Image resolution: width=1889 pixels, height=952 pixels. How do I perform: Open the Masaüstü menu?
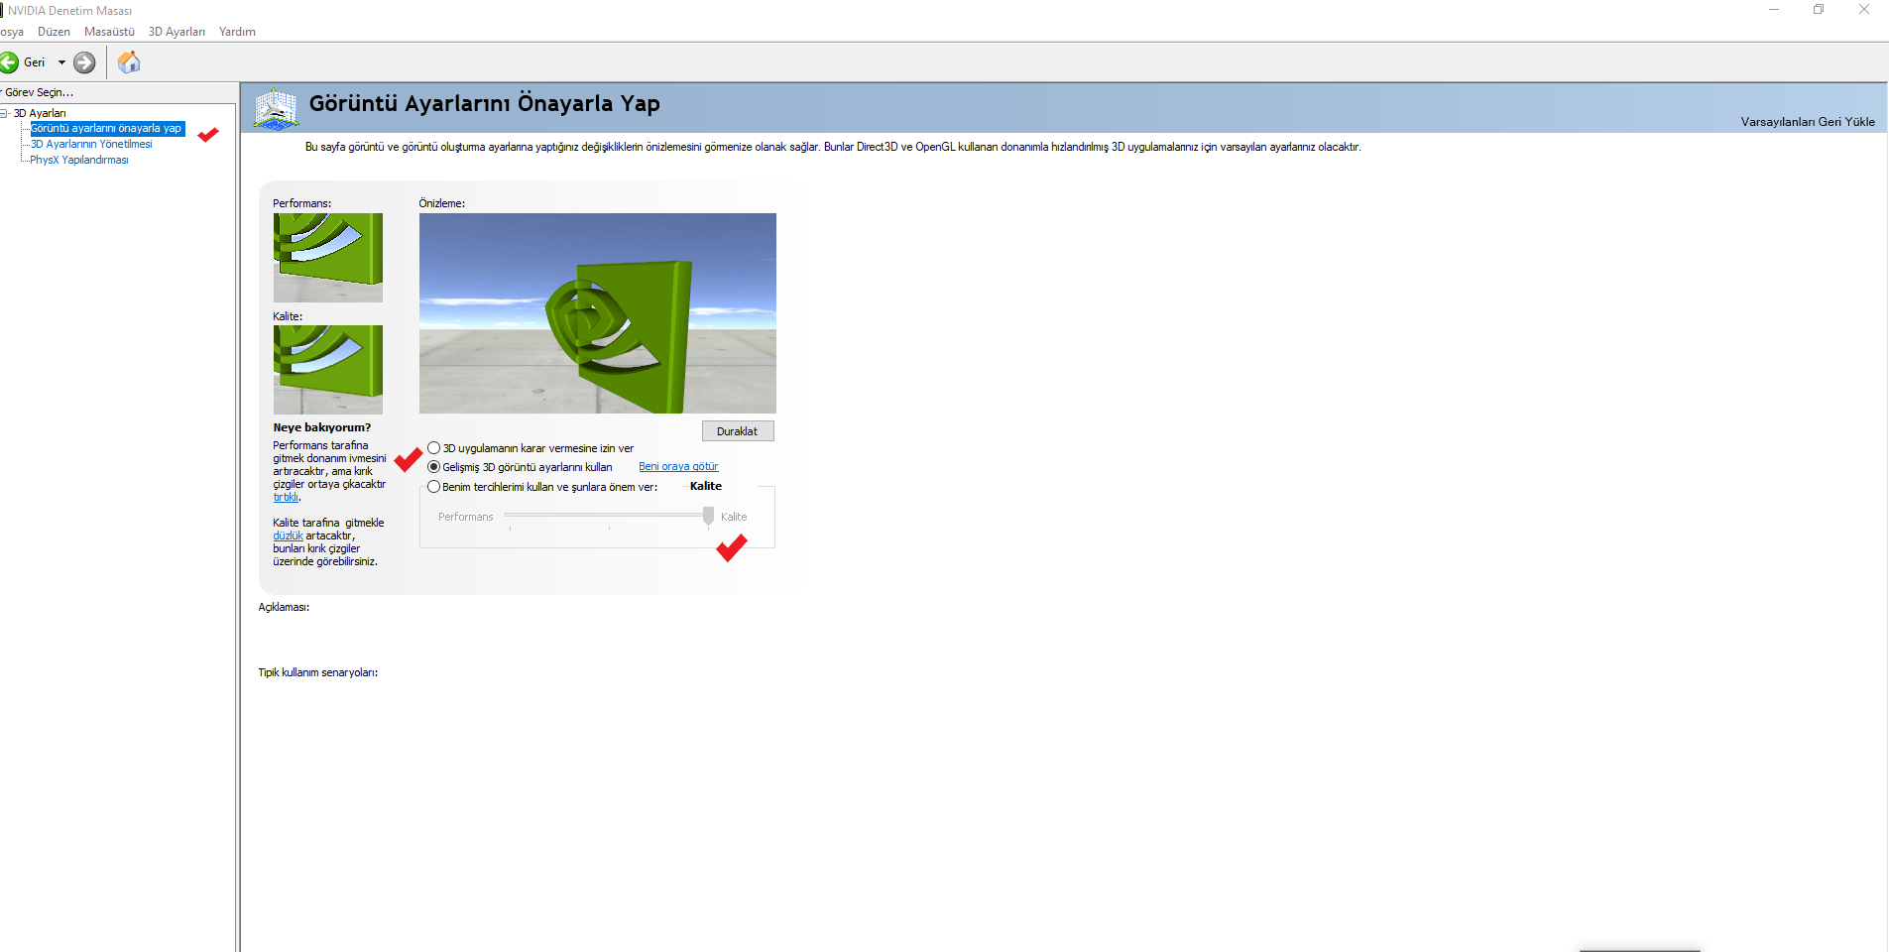coord(109,32)
